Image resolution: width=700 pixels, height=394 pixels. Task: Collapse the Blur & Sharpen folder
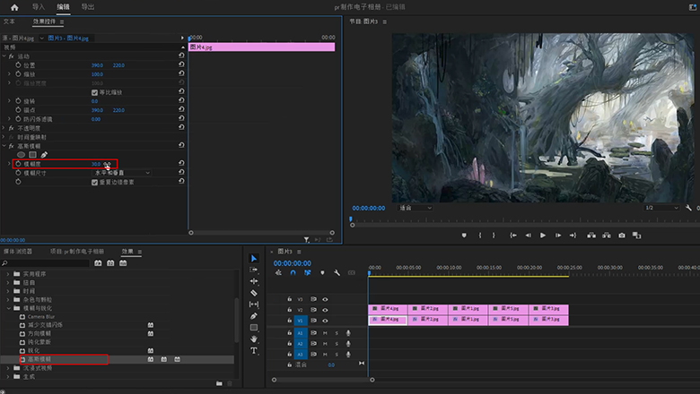pyautogui.click(x=8, y=308)
